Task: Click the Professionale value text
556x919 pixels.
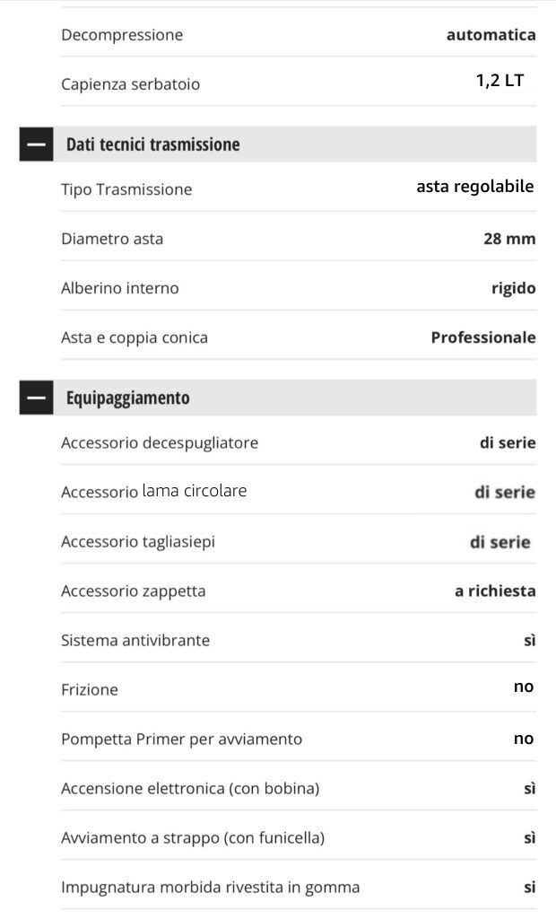Action: (x=482, y=337)
